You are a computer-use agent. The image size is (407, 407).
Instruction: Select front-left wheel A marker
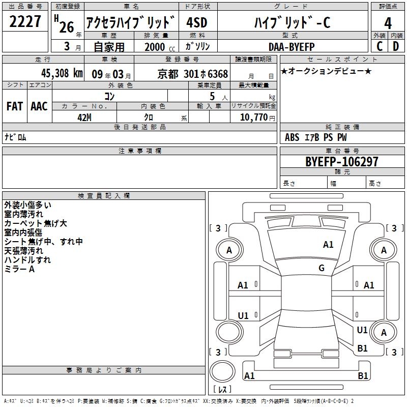[x=229, y=250]
